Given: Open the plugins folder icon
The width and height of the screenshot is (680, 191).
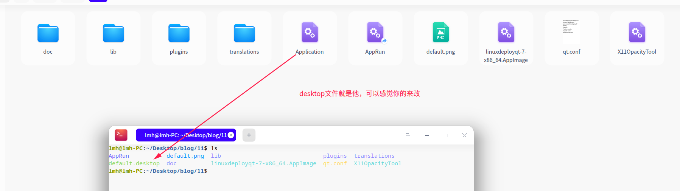Looking at the screenshot, I should tap(179, 33).
